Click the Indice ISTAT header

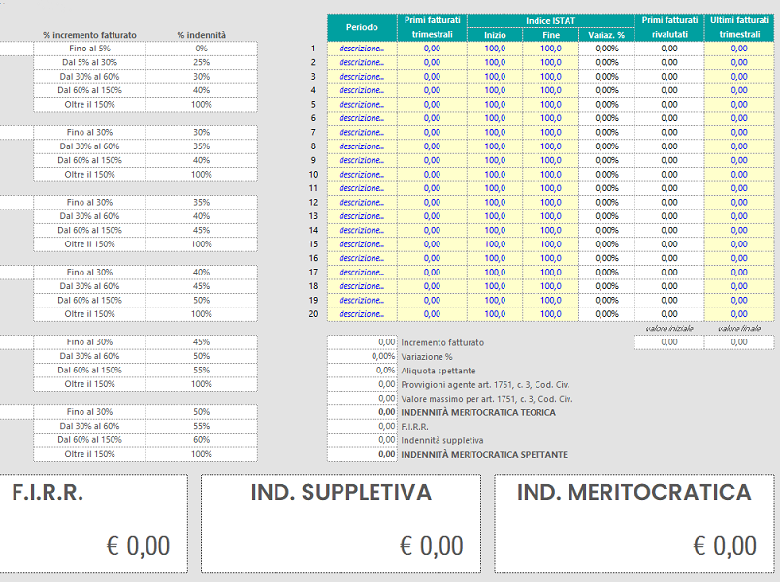pos(551,21)
